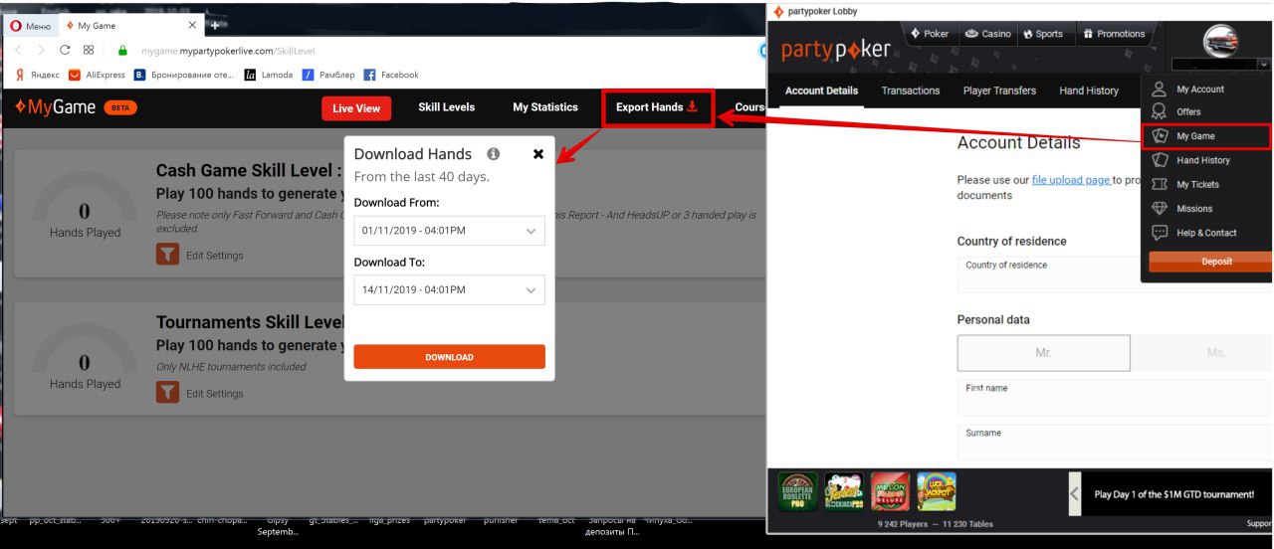Click the MyGame logo
The image size is (1274, 549).
pyautogui.click(x=55, y=107)
